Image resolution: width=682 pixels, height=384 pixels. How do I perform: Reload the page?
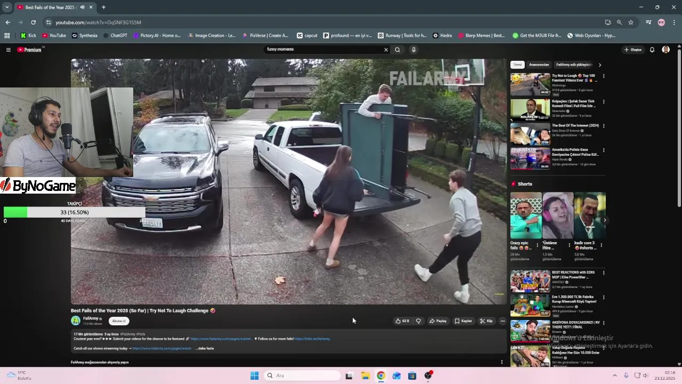coord(33,22)
